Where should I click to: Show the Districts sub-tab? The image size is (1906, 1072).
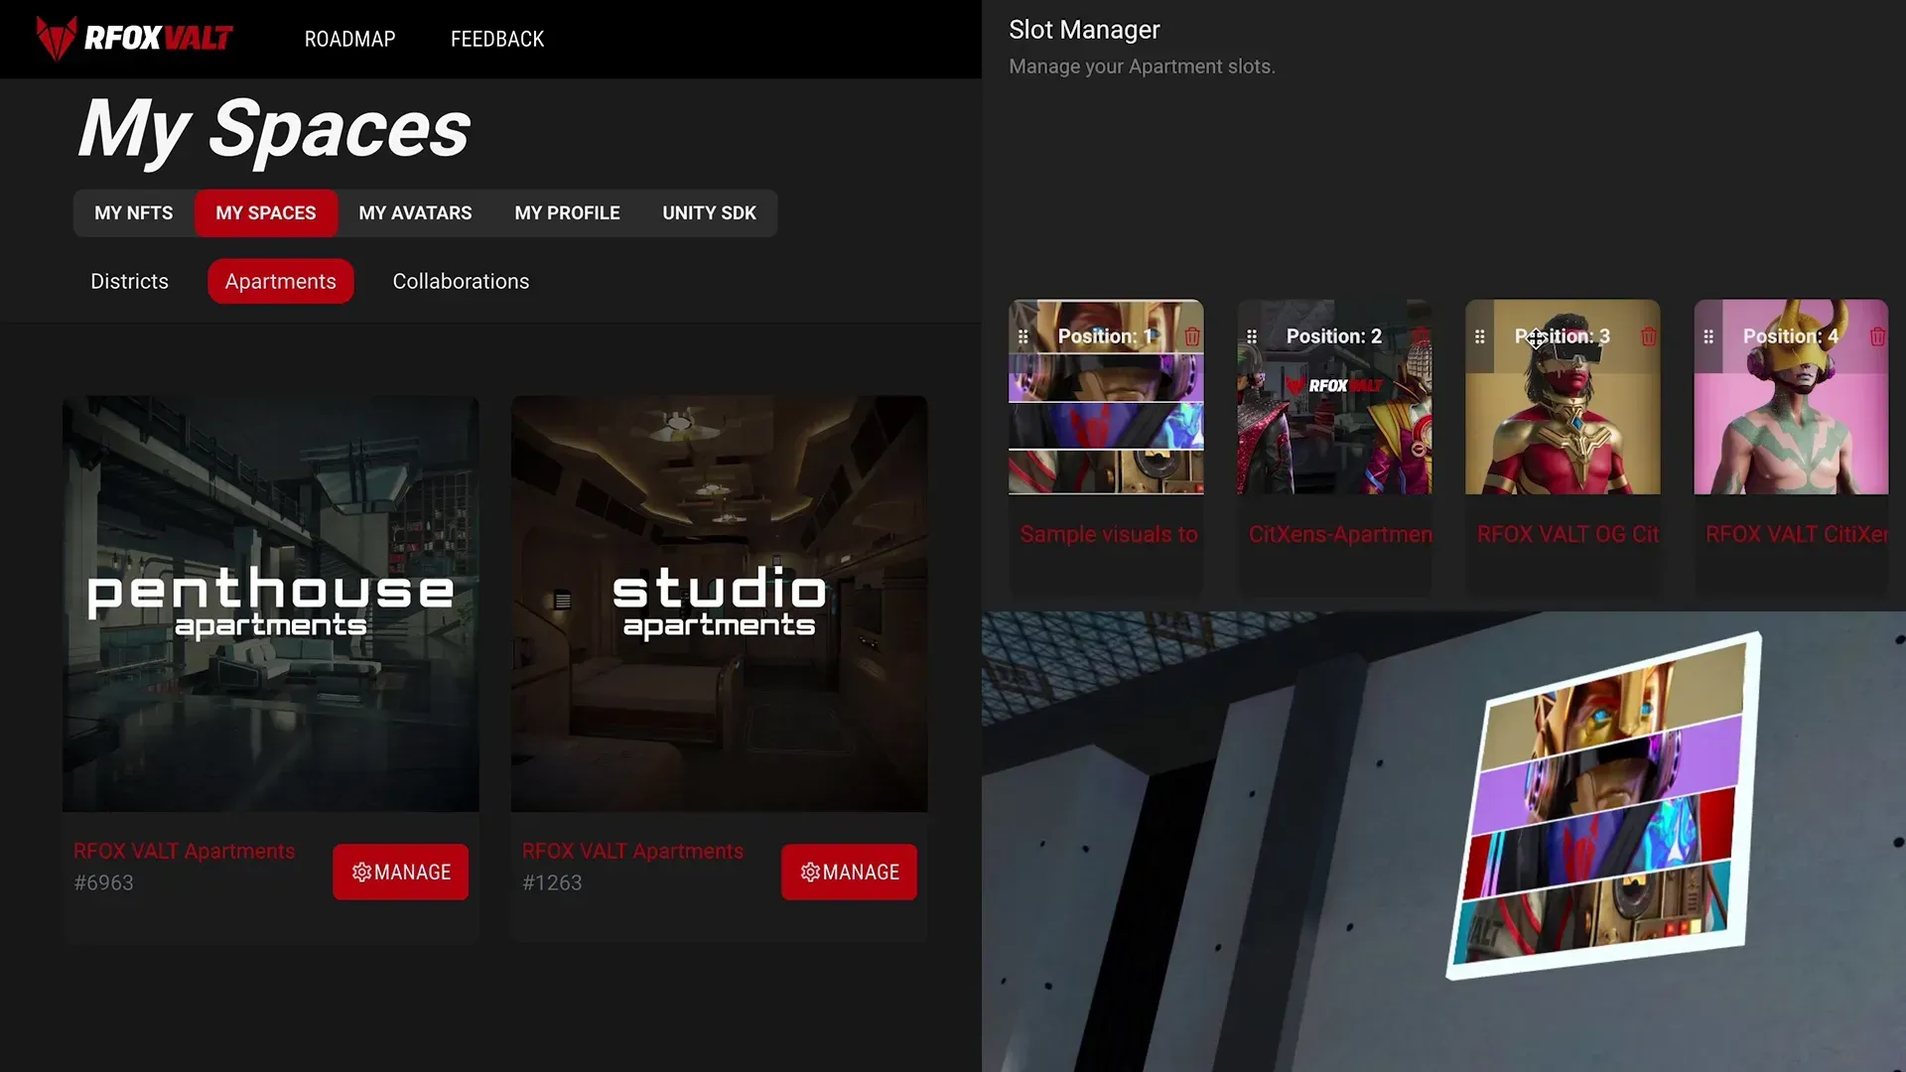pos(129,281)
